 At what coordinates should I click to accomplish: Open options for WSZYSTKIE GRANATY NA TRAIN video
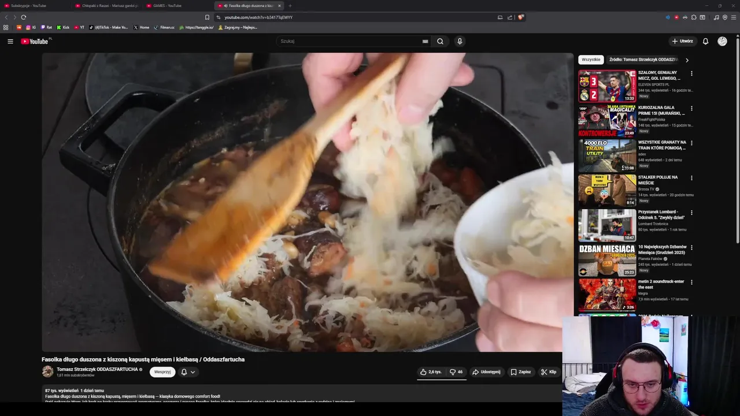691,143
